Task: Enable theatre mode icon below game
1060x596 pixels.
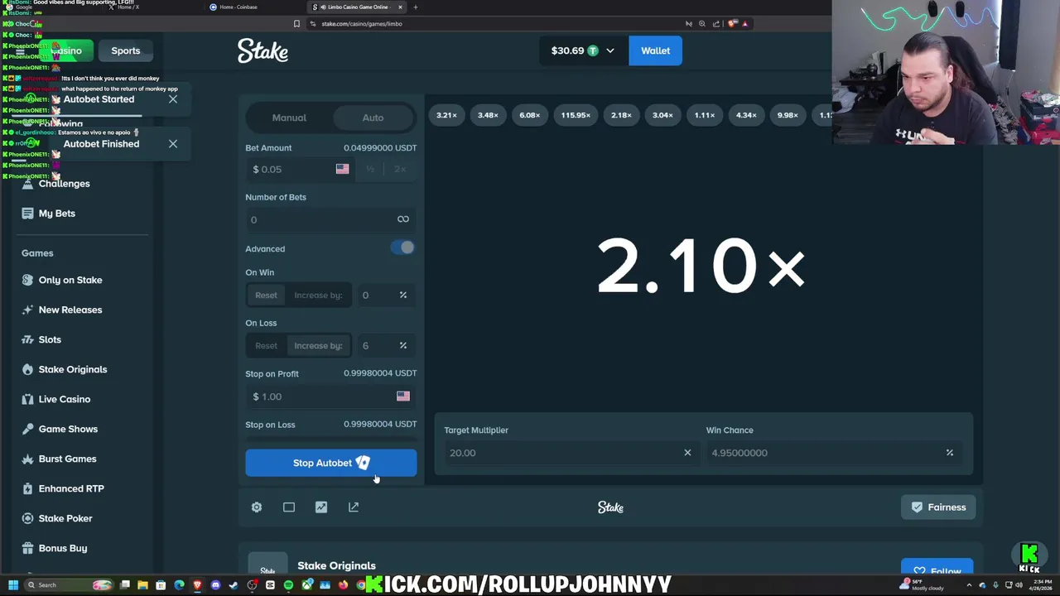Action: coord(289,507)
